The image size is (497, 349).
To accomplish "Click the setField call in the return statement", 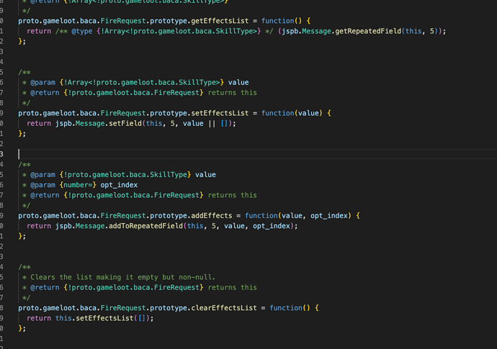I will [125, 124].
